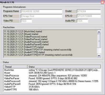
Task: Click the Video PID field 1023
Action: (26, 21)
